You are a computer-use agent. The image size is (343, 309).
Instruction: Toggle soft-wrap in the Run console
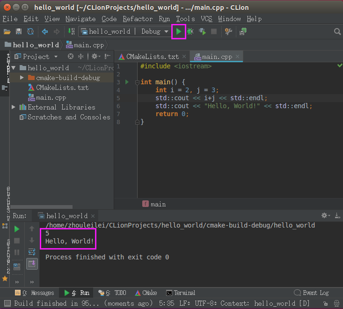[32, 252]
